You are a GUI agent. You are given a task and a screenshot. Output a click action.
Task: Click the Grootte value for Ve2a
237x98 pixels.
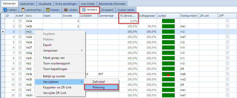point(71,21)
